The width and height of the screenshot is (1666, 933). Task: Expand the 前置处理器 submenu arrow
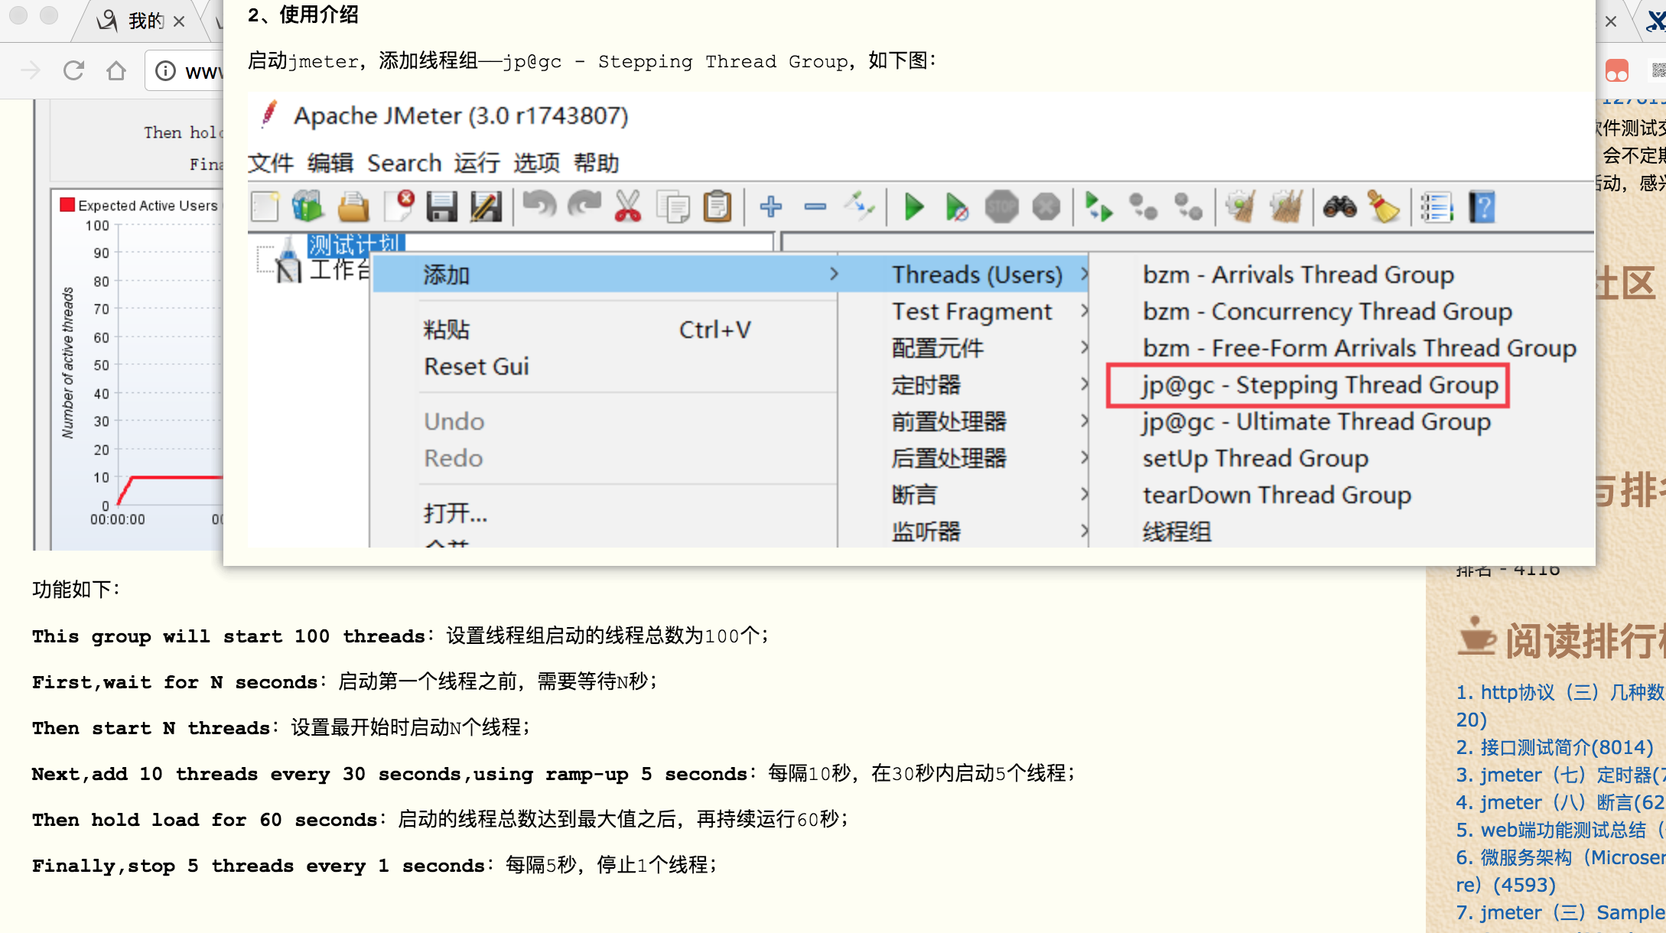[x=1084, y=421]
